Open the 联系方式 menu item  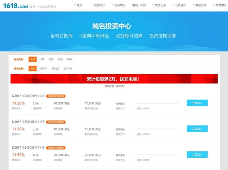pyautogui.click(x=199, y=5)
